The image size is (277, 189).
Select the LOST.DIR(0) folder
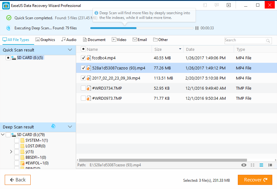click(x=35, y=146)
